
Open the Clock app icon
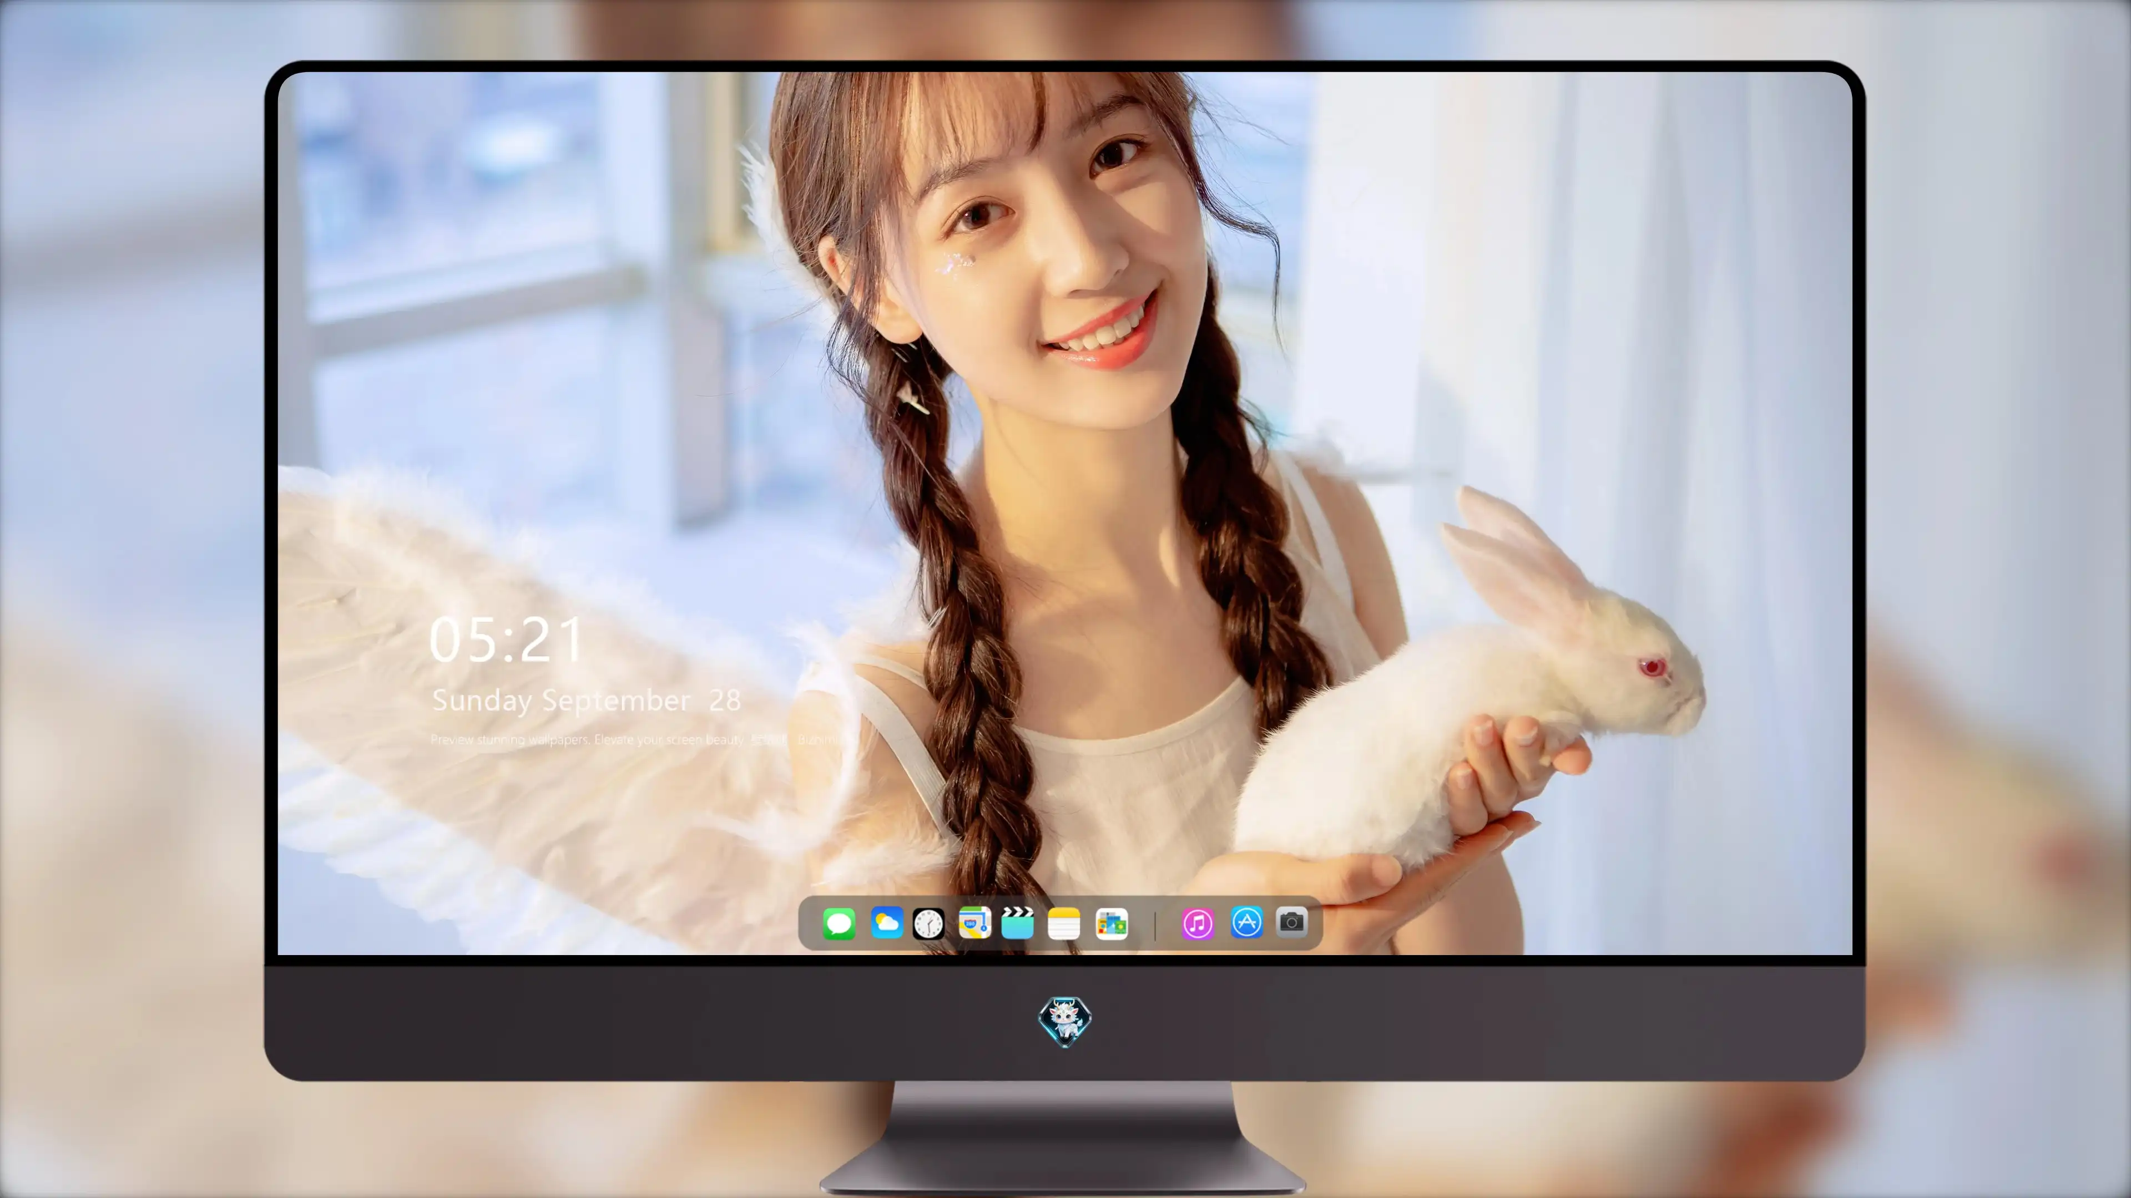pyautogui.click(x=928, y=923)
